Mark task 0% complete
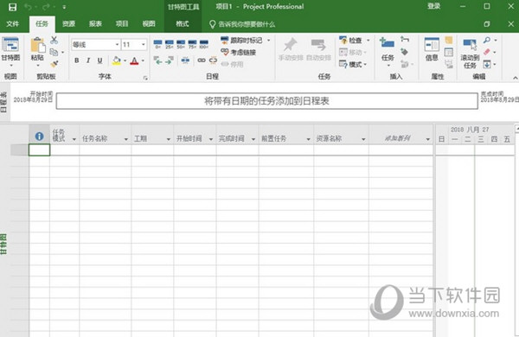This screenshot has width=519, height=337. click(x=158, y=44)
